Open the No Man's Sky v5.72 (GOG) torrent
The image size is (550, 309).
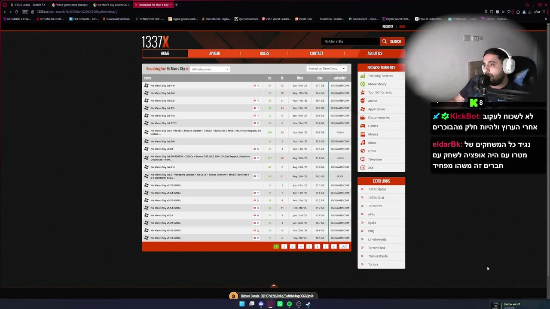[165, 185]
